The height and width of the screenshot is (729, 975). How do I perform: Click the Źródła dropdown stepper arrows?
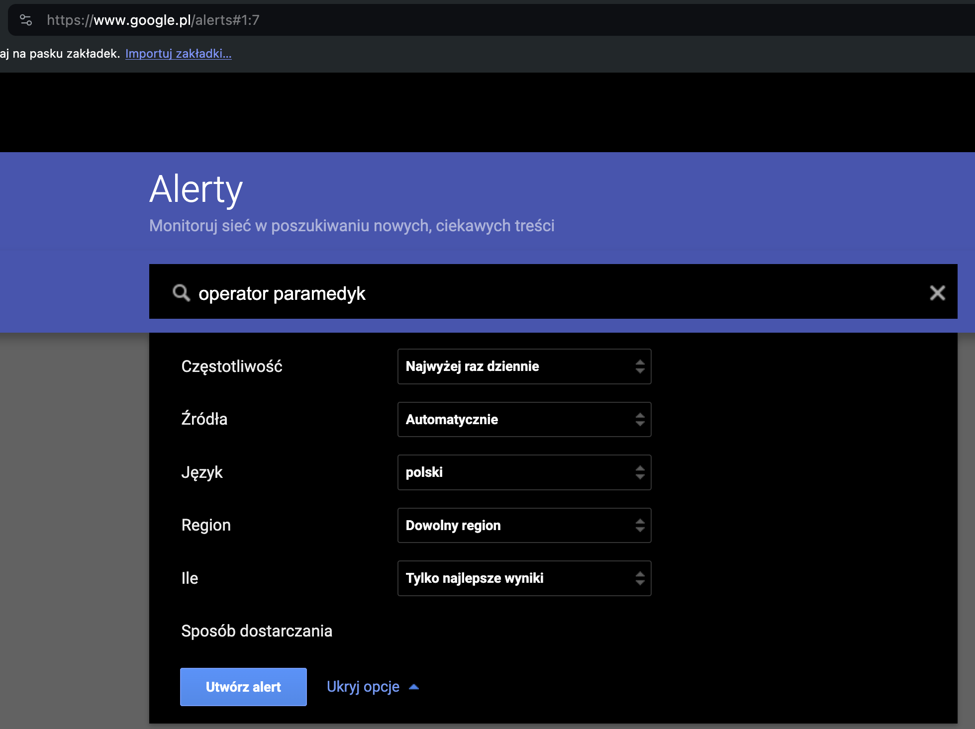pyautogui.click(x=640, y=419)
